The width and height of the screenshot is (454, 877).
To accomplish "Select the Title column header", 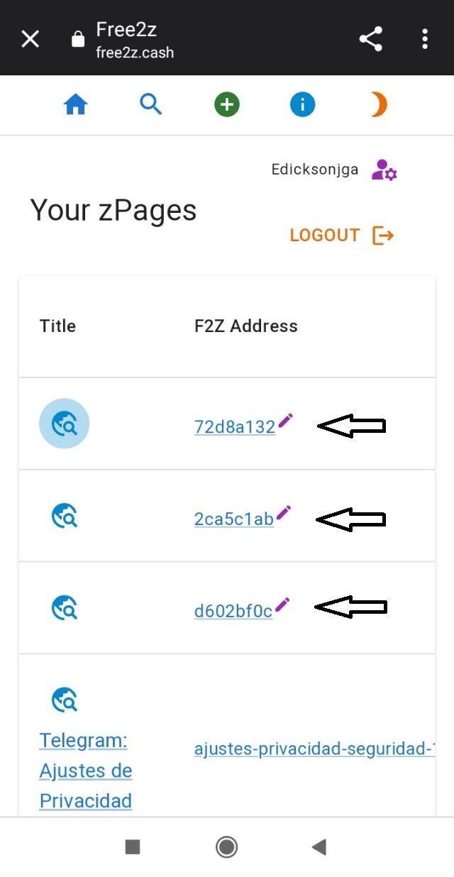I will pos(57,326).
